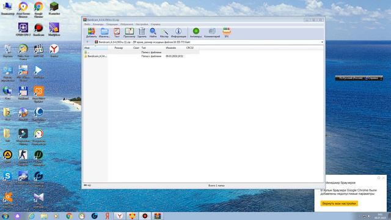Viewport: 391px width, 220px height.
Task: Open the Recycle Bin desktop icon
Action: [7, 51]
